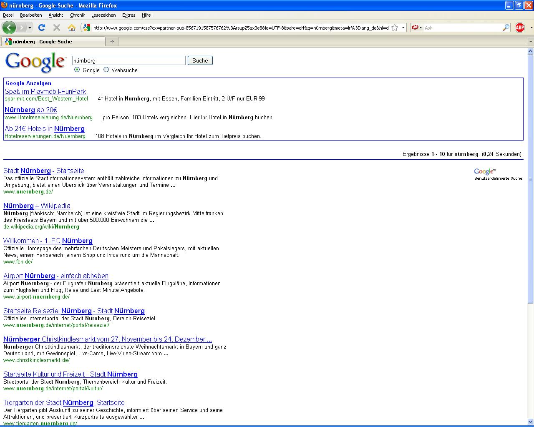Open the address bar history dropdown
Screen dimensions: 534x427
(403, 28)
